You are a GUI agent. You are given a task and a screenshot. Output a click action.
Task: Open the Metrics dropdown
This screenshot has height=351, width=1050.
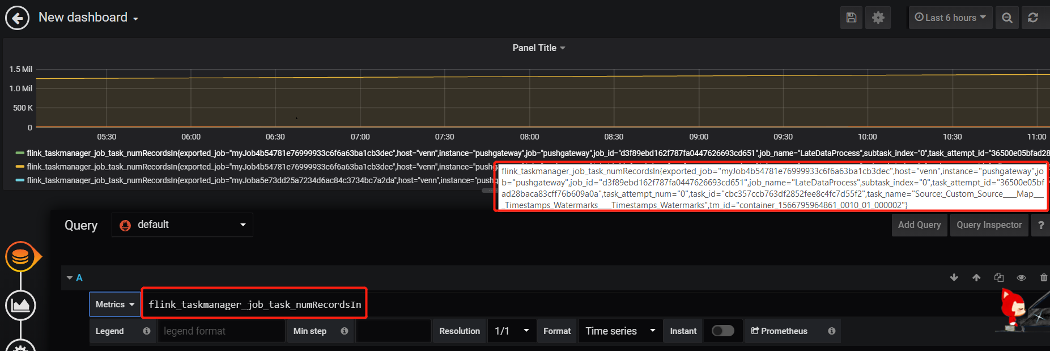(115, 305)
